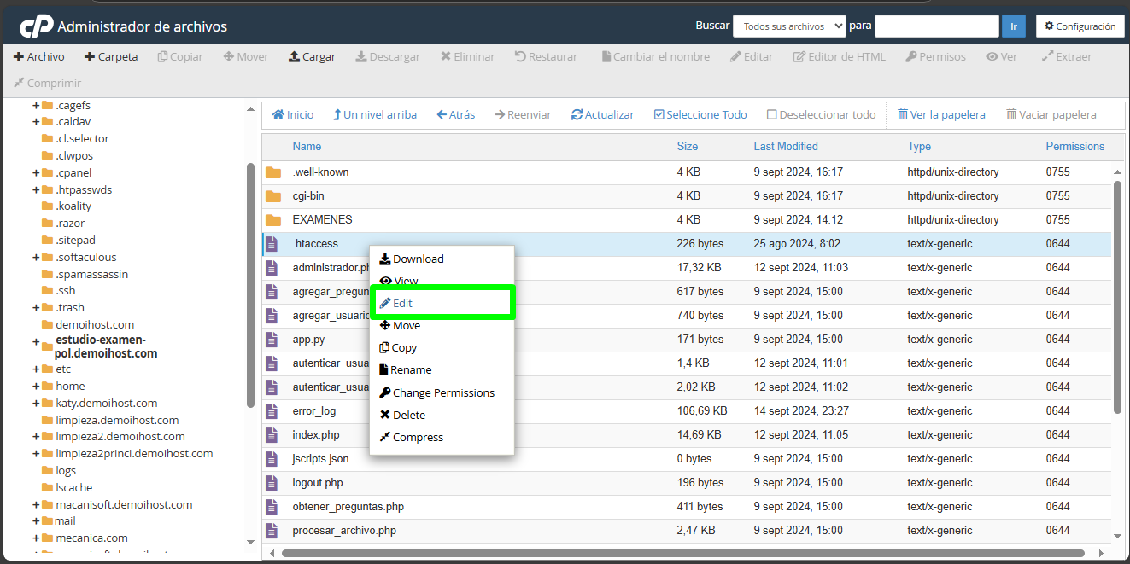Toggle the Deseleccionar todo checkbox
Image resolution: width=1130 pixels, height=564 pixels.
click(x=772, y=113)
